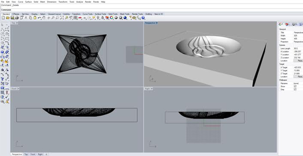Click the blue Render sphere icon
The height and width of the screenshot is (156, 303).
125,18
